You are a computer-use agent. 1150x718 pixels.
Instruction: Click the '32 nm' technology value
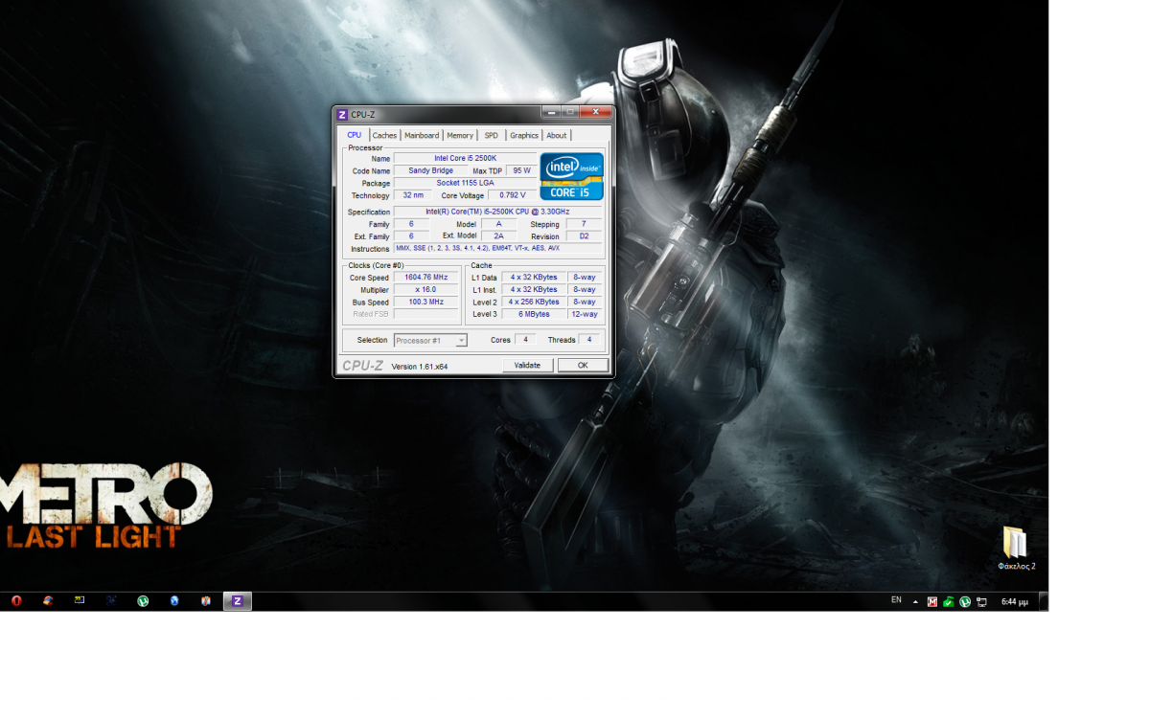[413, 195]
